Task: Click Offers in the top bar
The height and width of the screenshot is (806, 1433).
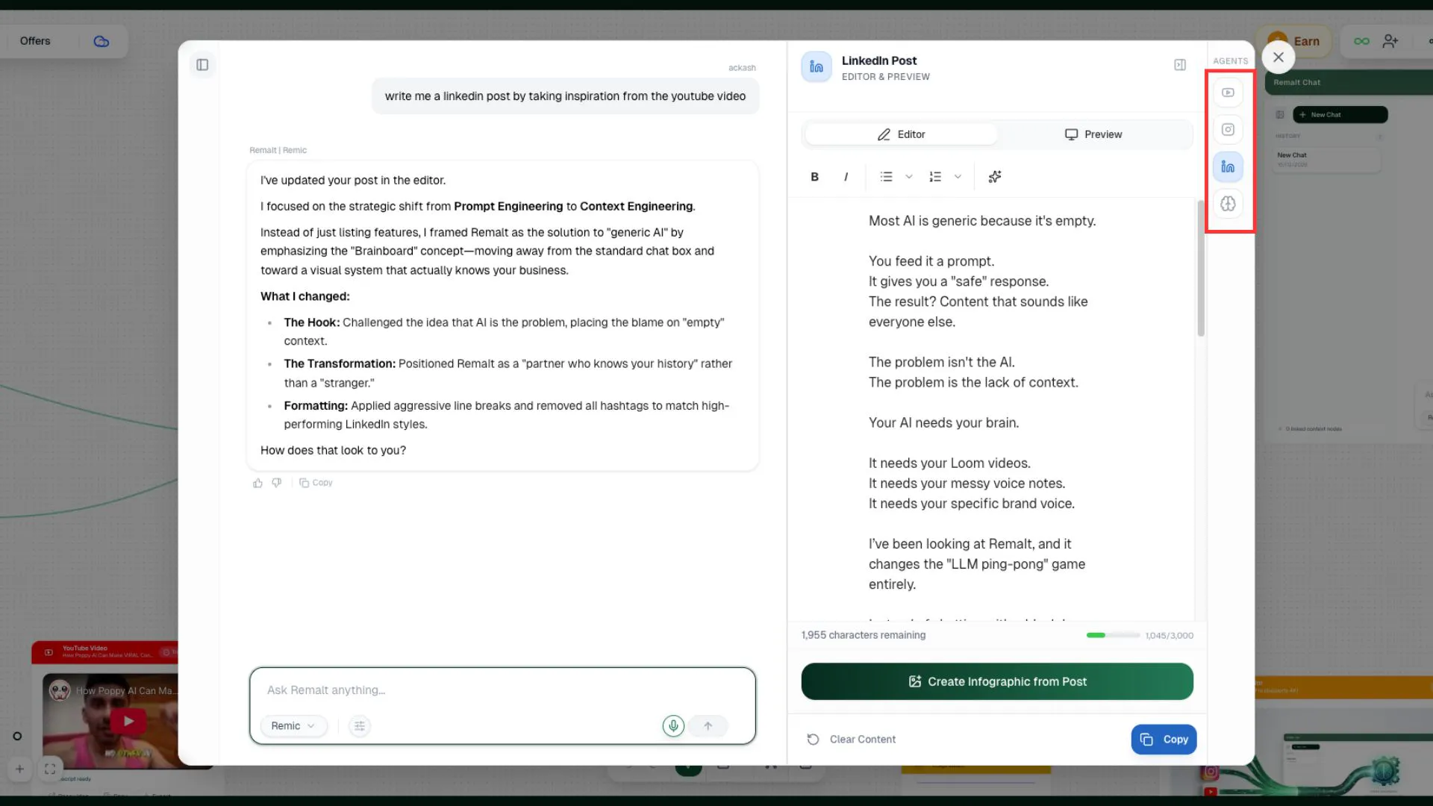Action: coord(35,41)
